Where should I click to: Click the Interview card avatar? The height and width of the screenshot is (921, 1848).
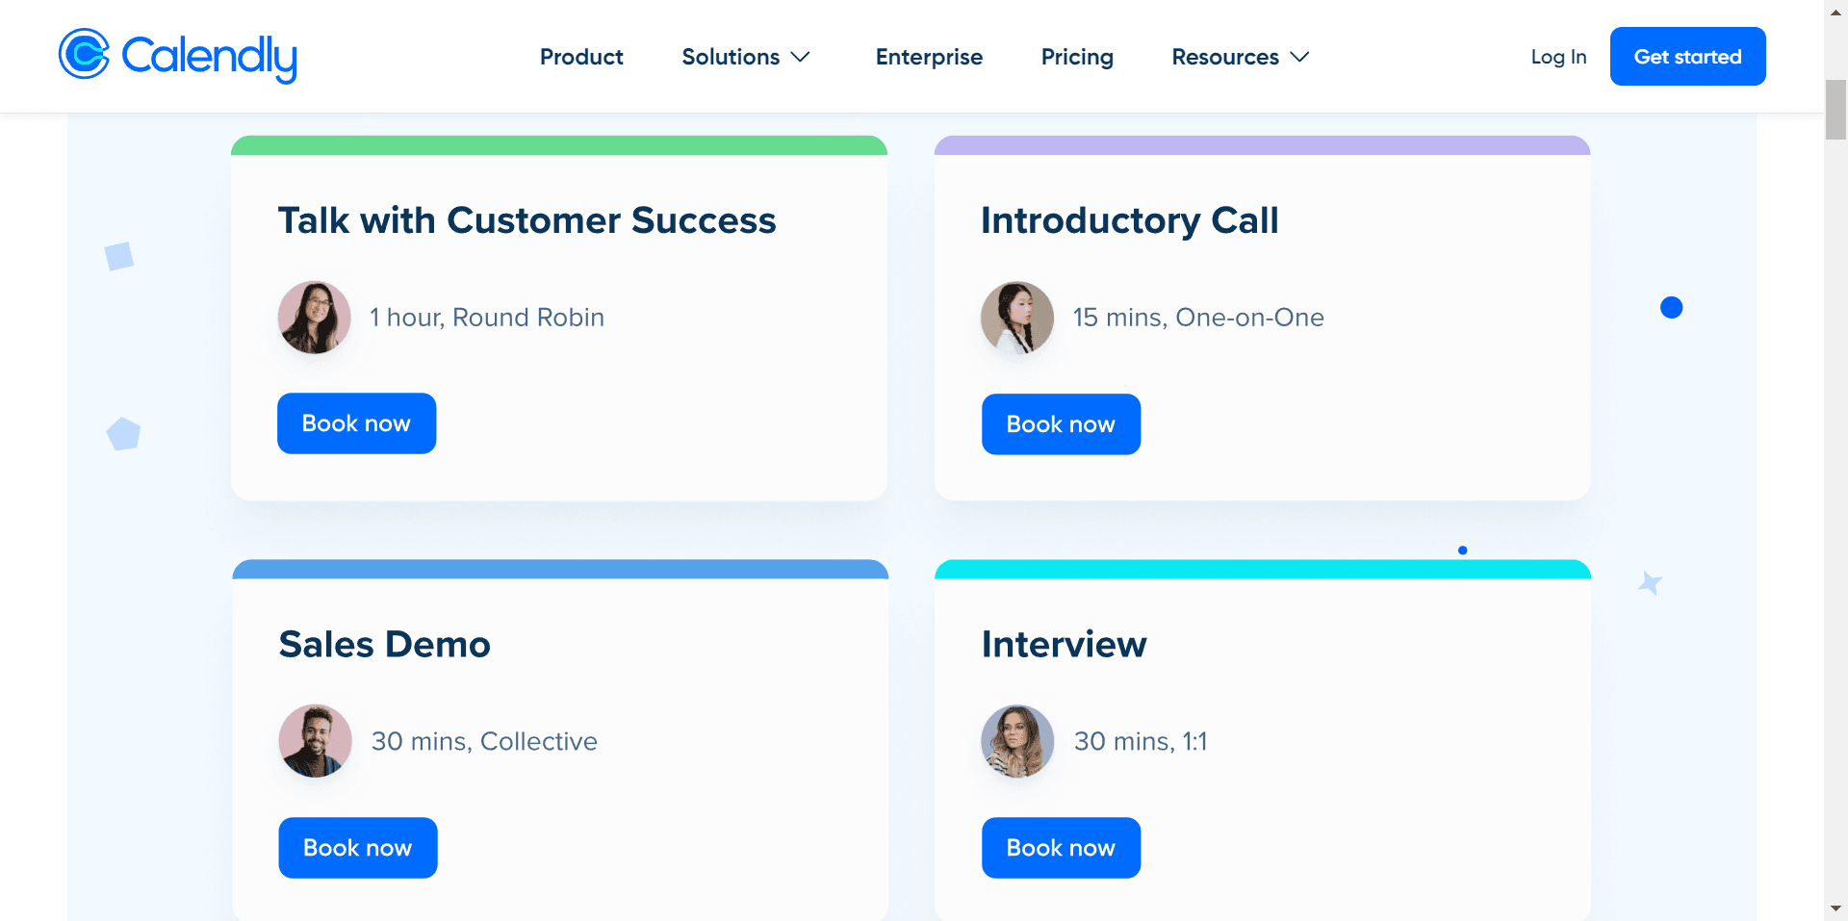tap(1016, 741)
